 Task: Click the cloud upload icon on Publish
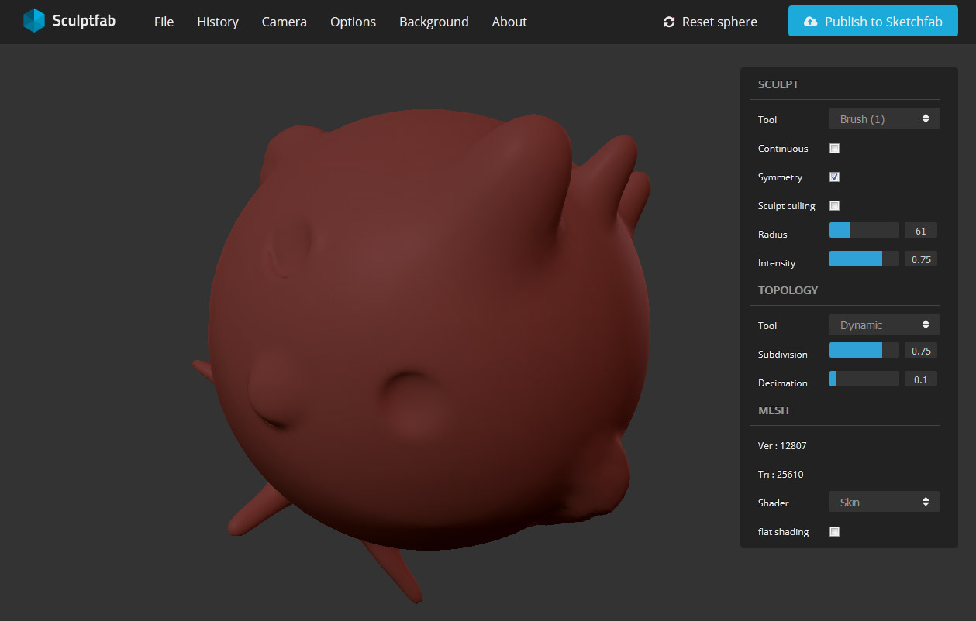pos(810,22)
